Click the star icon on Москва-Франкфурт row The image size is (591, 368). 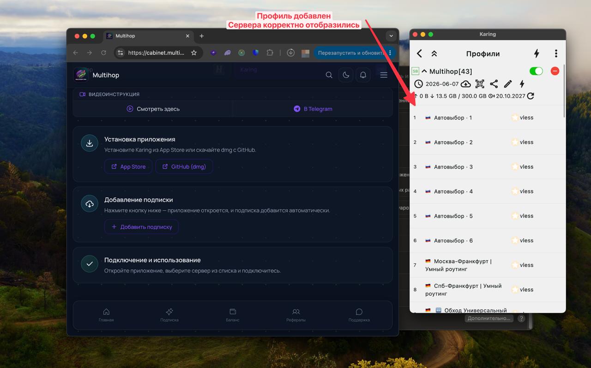[x=515, y=265]
